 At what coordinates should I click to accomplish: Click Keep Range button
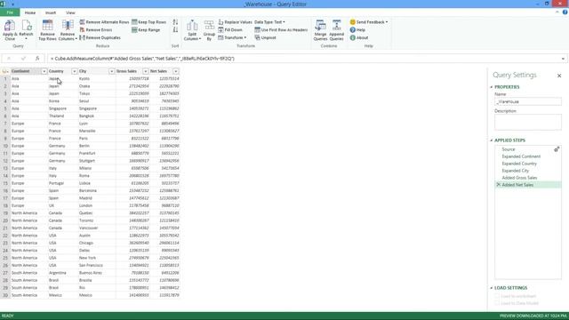point(146,29)
